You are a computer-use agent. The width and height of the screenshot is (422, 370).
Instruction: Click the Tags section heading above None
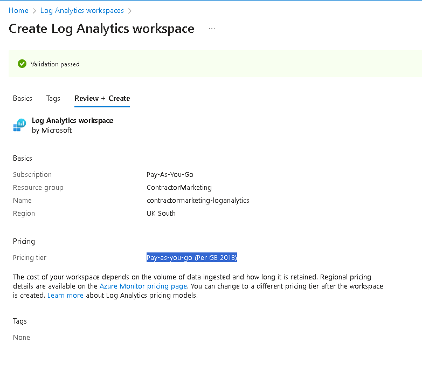tap(20, 321)
